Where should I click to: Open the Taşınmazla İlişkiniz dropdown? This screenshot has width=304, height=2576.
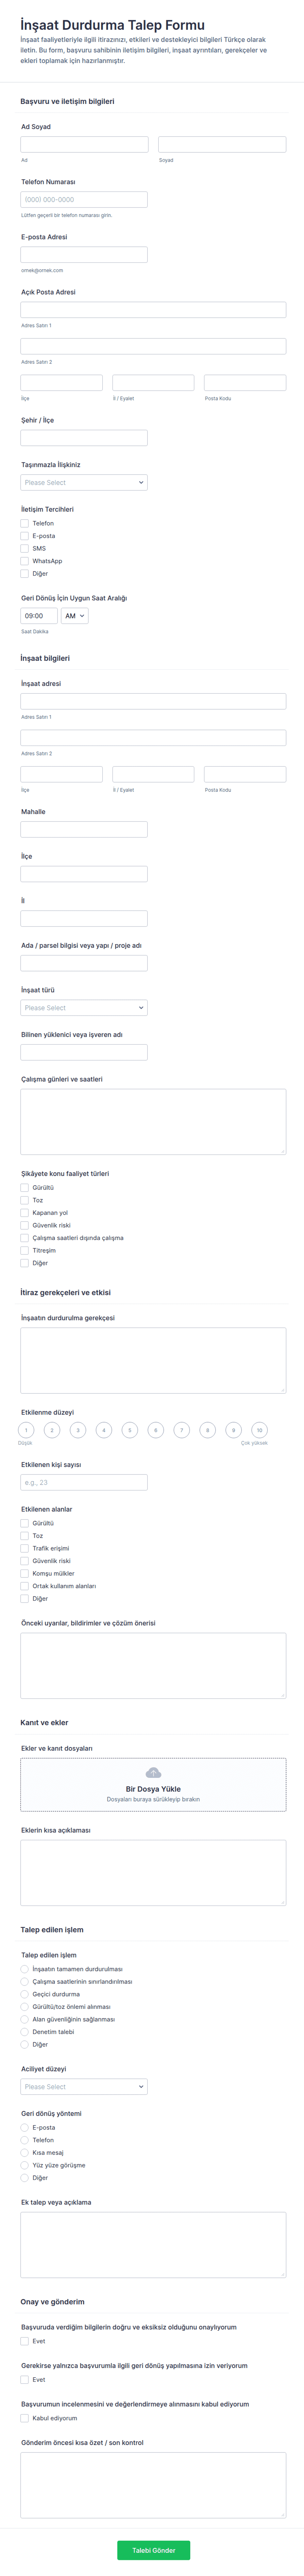(84, 482)
